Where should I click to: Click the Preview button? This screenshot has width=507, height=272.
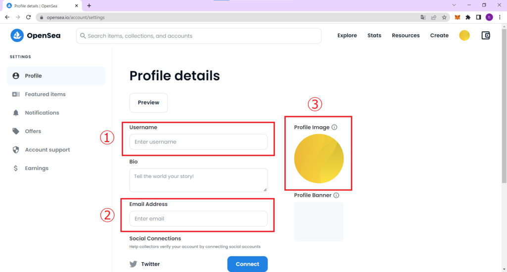tap(149, 103)
